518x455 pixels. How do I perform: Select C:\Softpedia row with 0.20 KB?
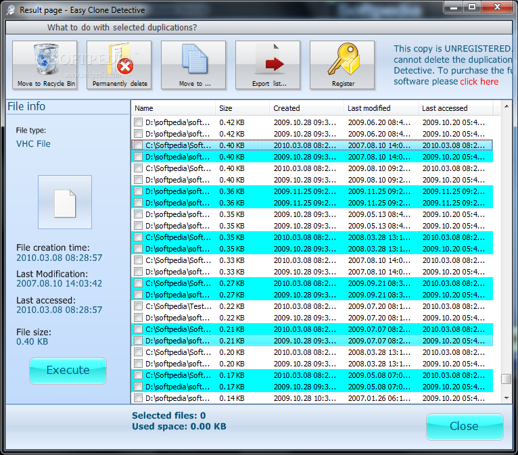point(312,352)
